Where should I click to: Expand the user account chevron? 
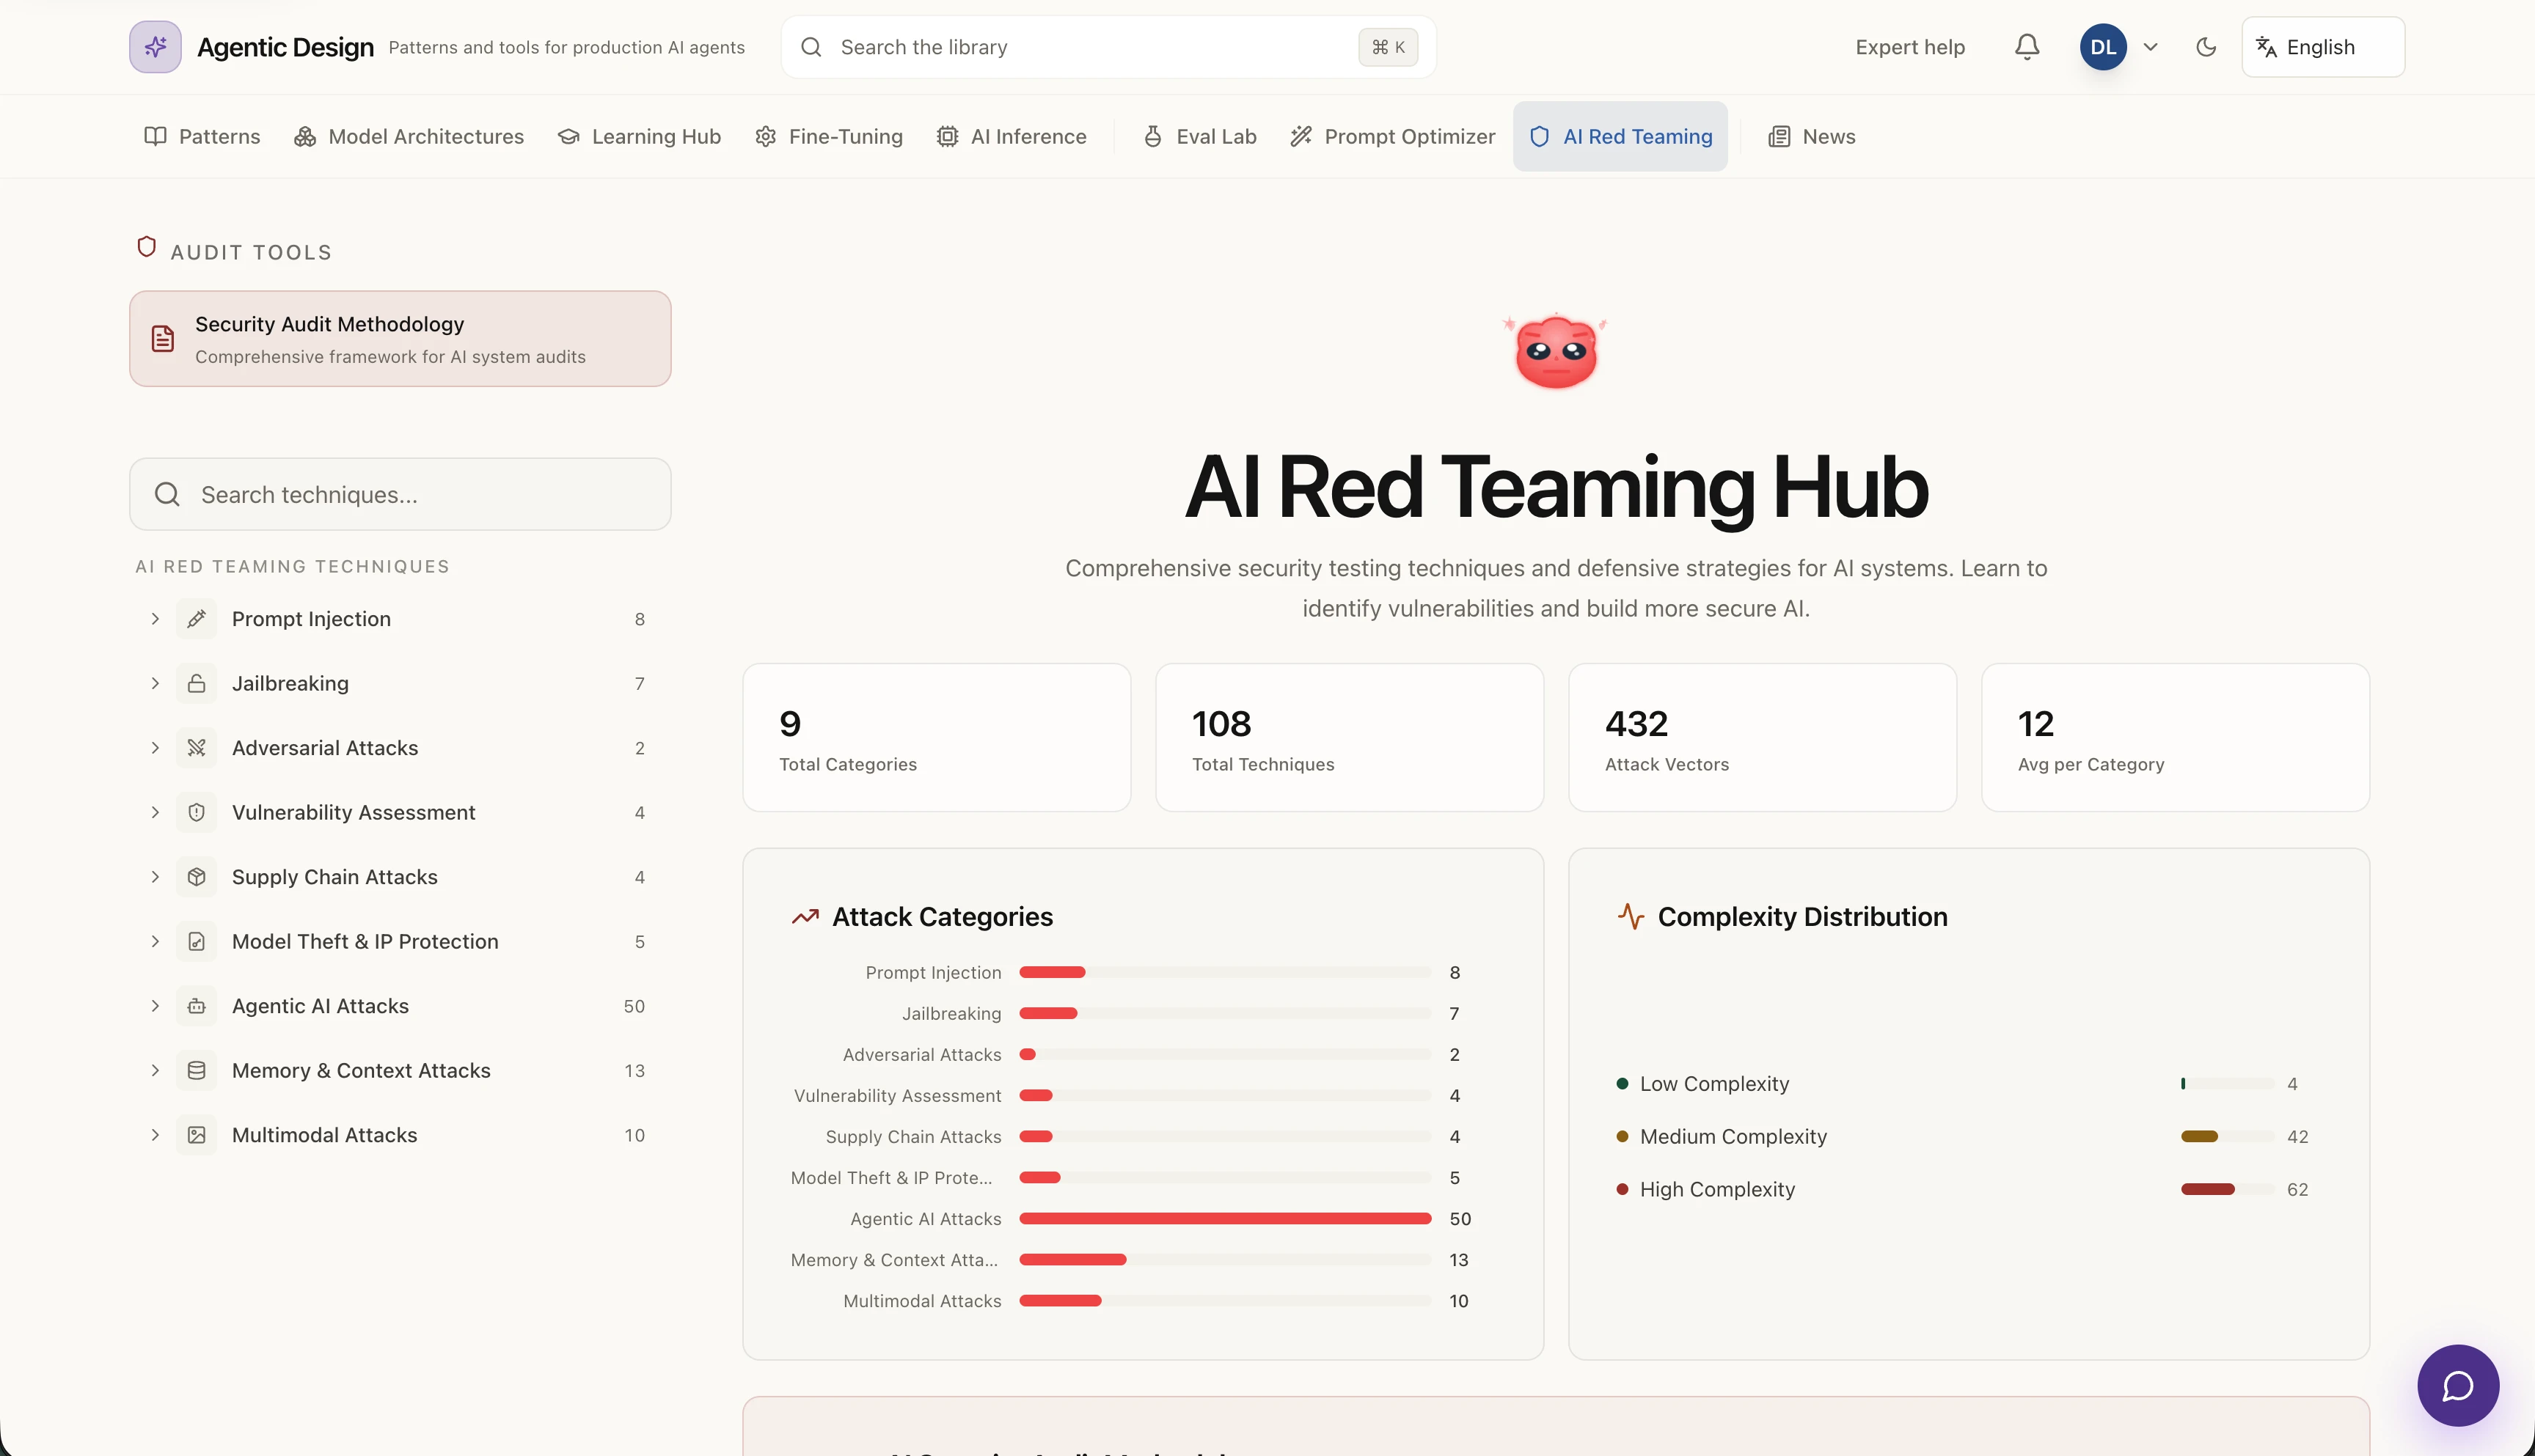(2151, 47)
